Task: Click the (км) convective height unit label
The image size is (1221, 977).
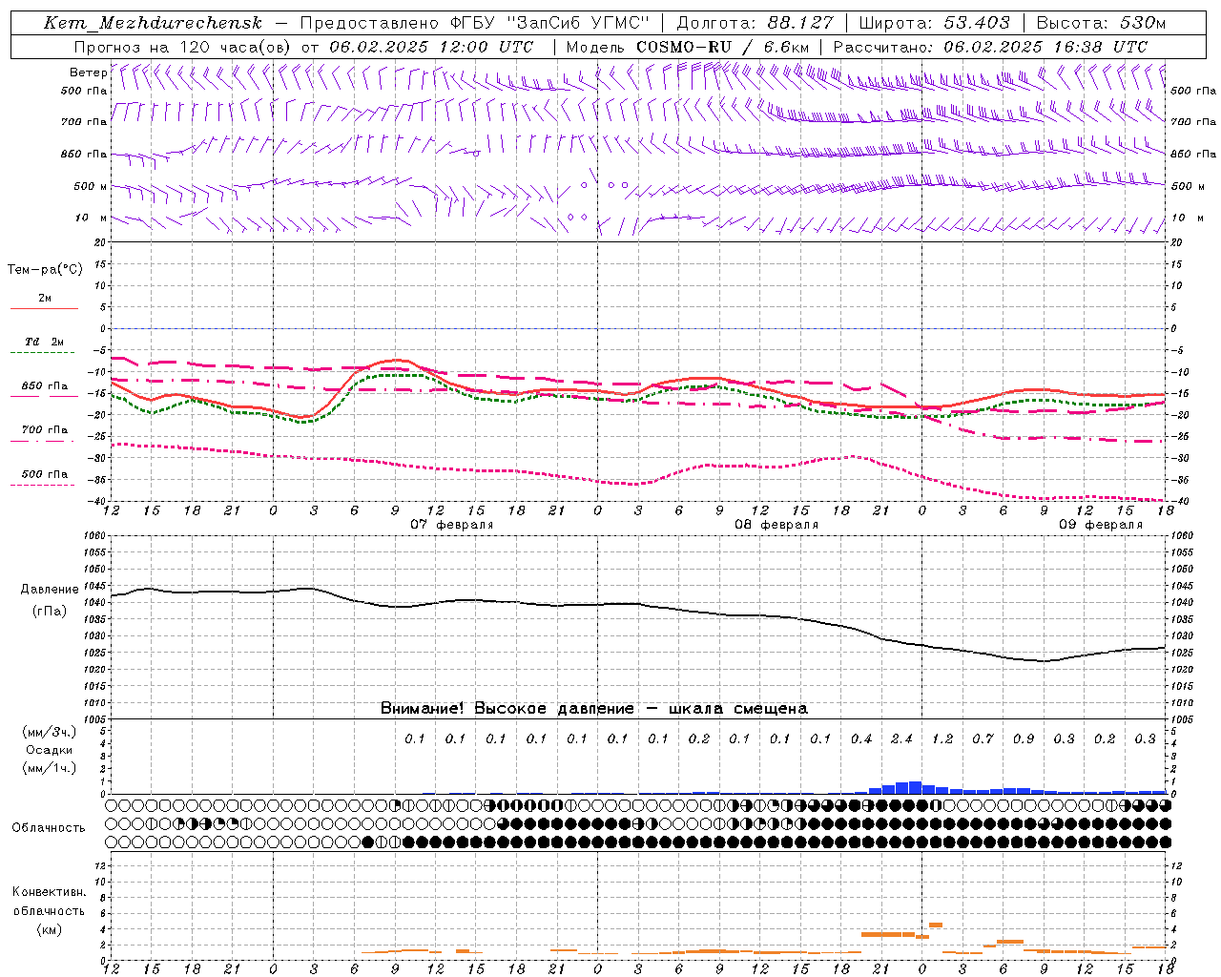Action: pos(50,929)
